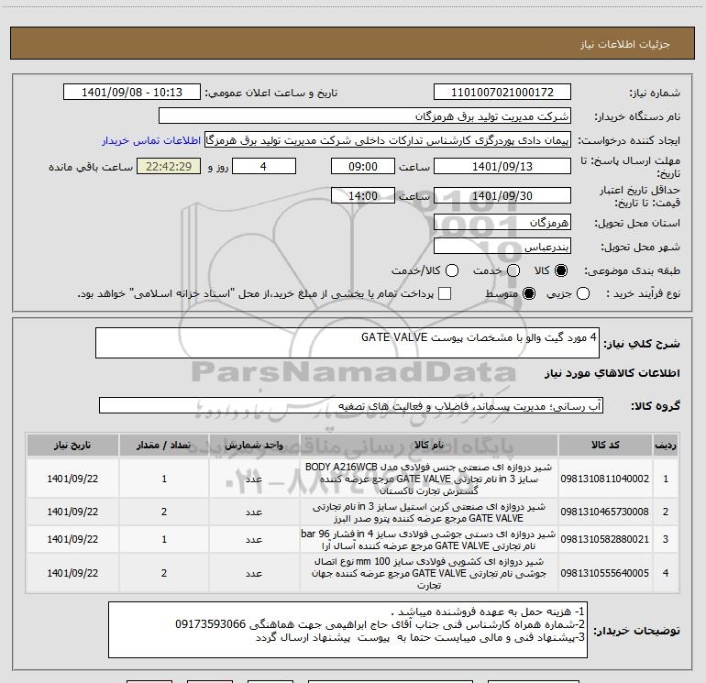This screenshot has height=683, width=706.
Task: Click the واحد شمارش column header
Action: click(254, 445)
